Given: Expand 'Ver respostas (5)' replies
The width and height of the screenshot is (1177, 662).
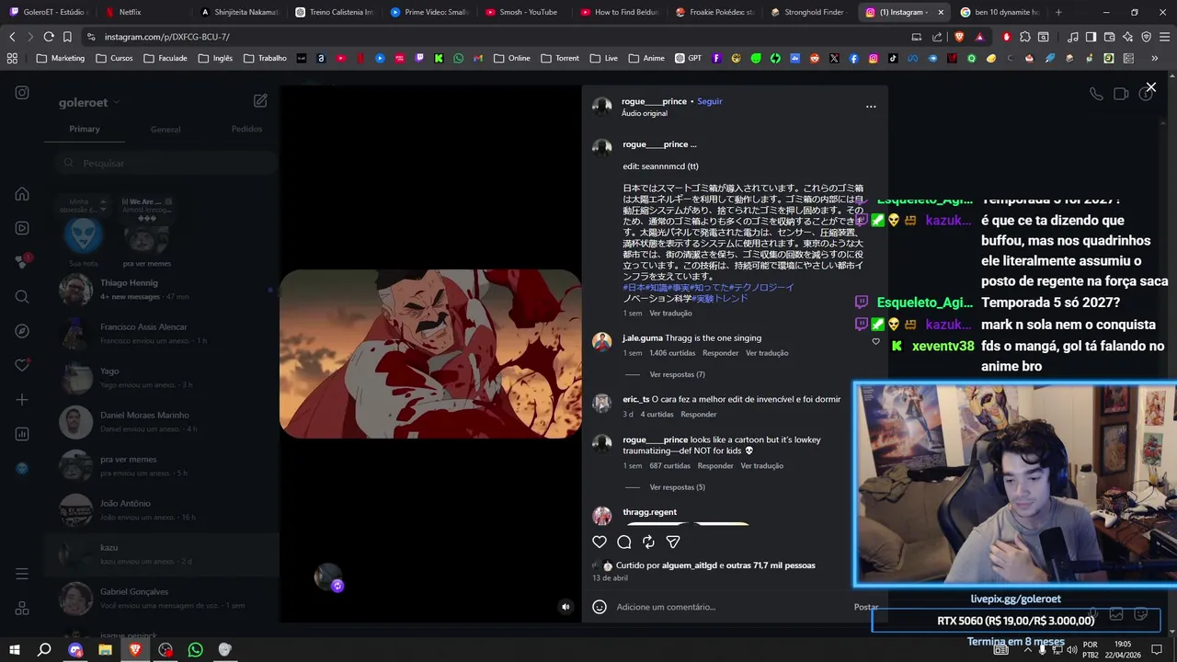Looking at the screenshot, I should click(677, 487).
